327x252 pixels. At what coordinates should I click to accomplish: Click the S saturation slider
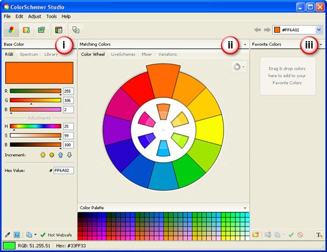[36, 136]
